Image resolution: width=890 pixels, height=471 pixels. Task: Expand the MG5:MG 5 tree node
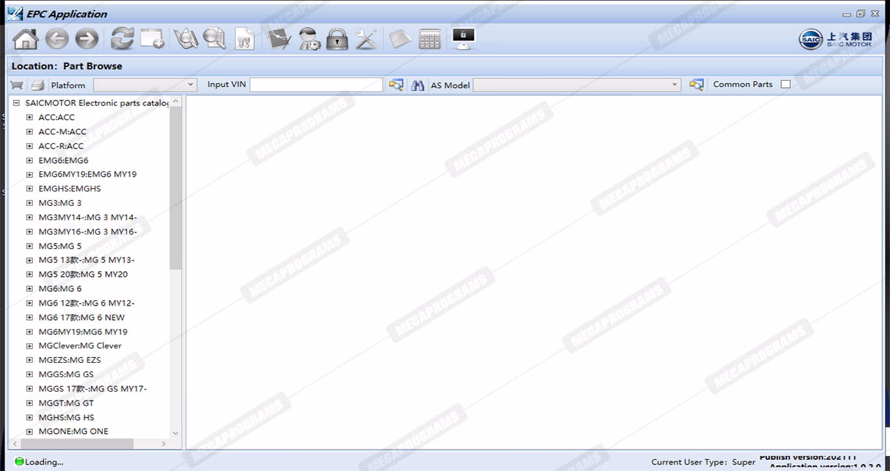pos(29,246)
